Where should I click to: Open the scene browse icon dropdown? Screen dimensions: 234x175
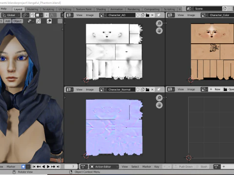pyautogui.click(x=190, y=9)
